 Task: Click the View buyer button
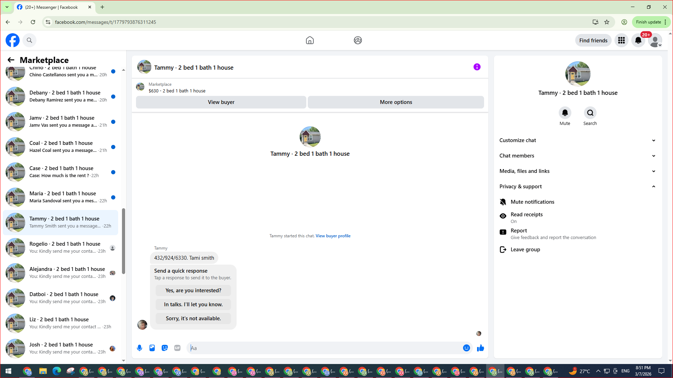pyautogui.click(x=221, y=102)
